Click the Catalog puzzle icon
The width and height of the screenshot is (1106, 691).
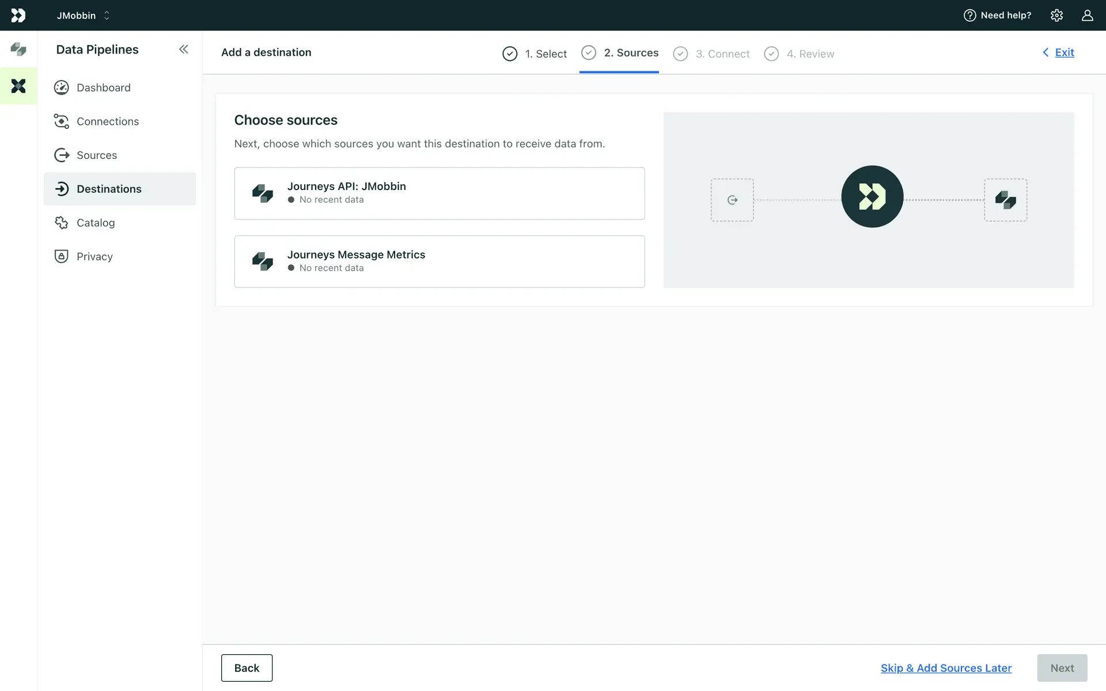pos(61,223)
